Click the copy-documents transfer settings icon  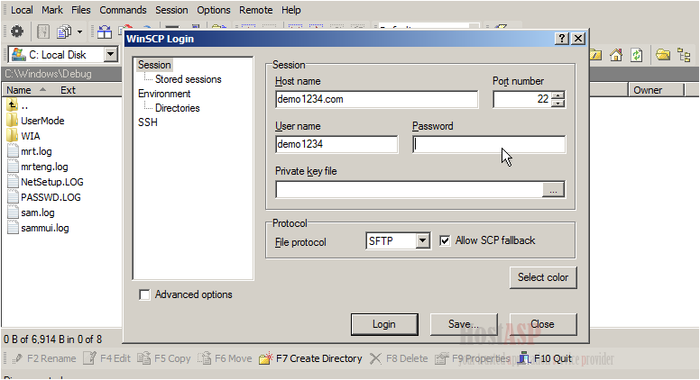tap(64, 32)
